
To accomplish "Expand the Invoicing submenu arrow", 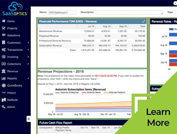I will click(28, 57).
